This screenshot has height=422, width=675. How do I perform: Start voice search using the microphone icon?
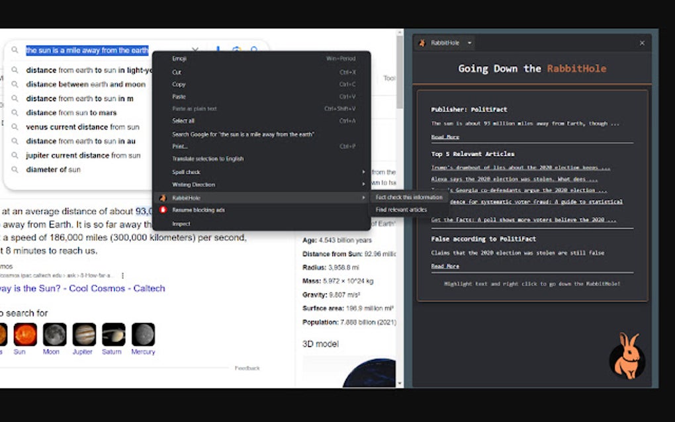click(x=218, y=50)
